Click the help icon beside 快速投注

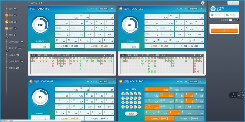(x=238, y=20)
